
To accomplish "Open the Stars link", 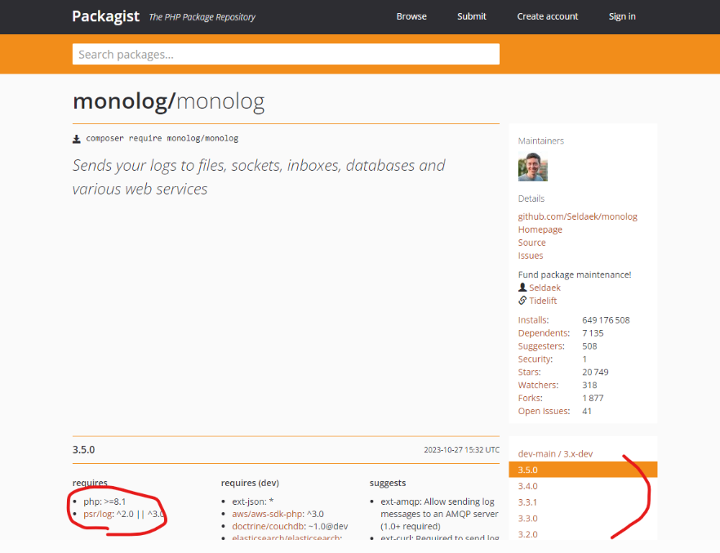I will tap(530, 372).
